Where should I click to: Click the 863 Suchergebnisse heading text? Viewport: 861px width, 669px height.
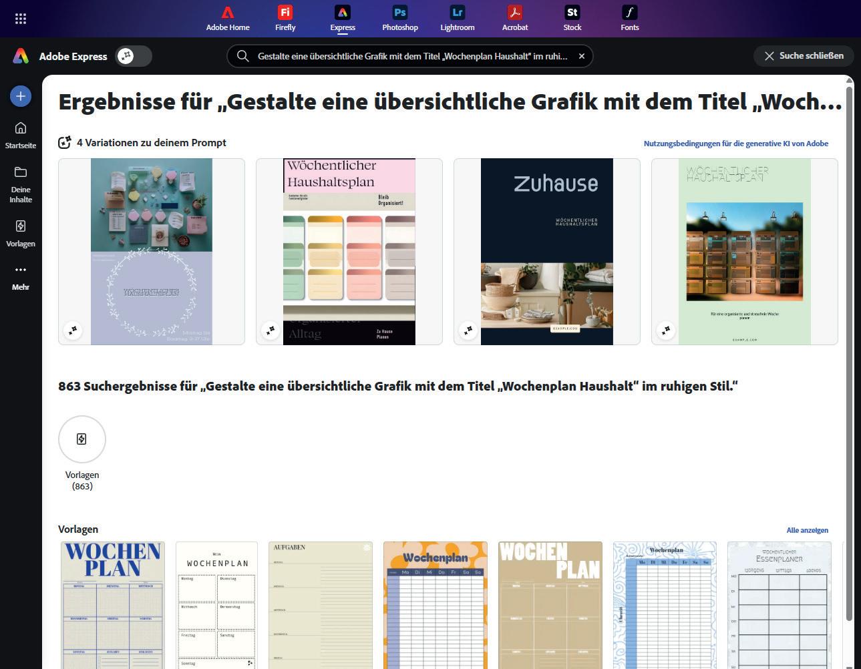[398, 387]
